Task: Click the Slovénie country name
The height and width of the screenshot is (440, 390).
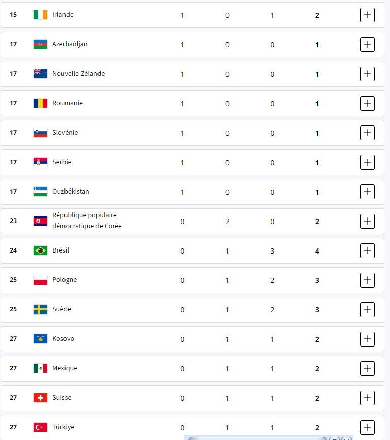Action: tap(65, 133)
